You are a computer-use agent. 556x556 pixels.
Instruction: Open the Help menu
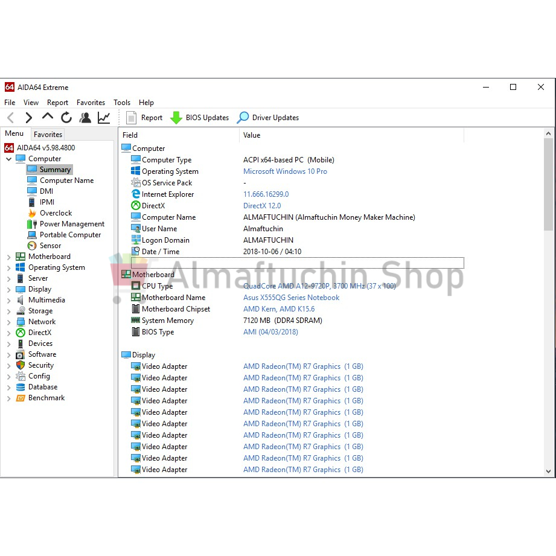coord(146,103)
